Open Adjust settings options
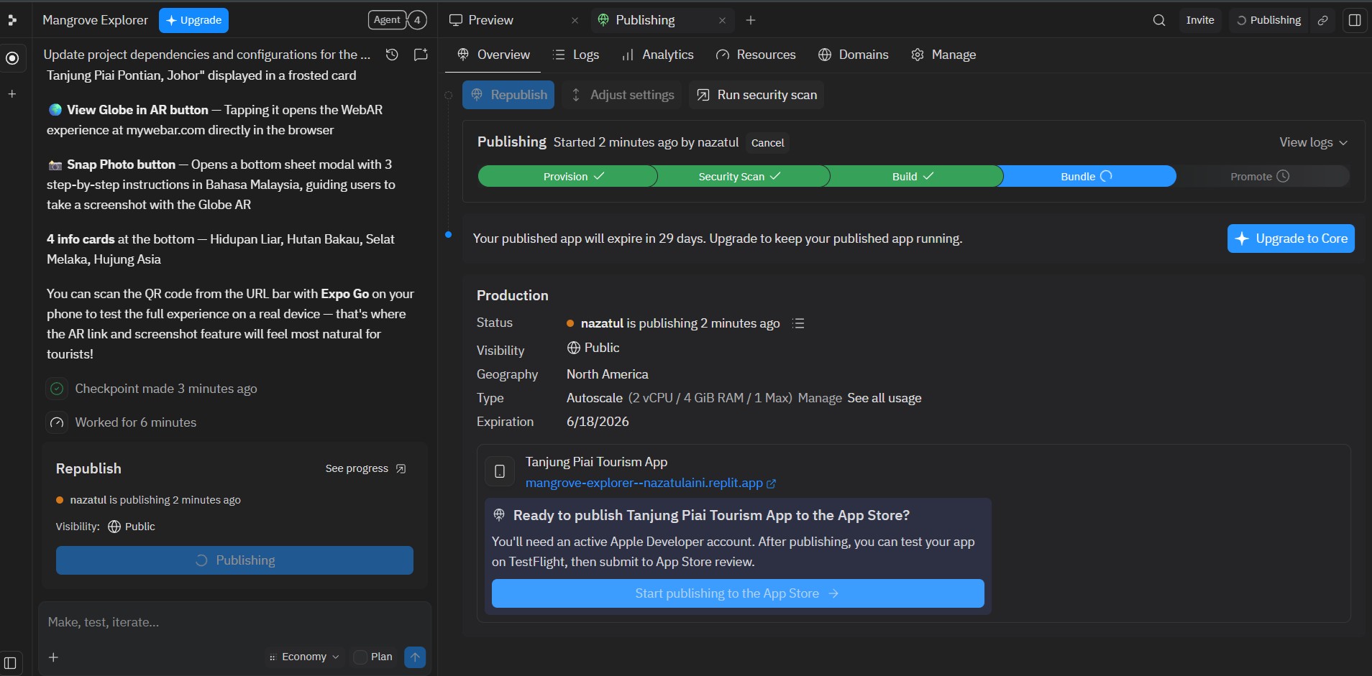This screenshot has width=1372, height=676. [623, 95]
